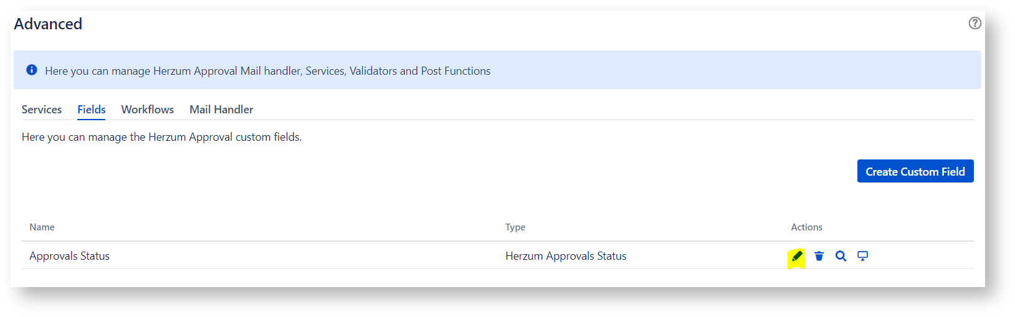Click the blue info icon in banner
The width and height of the screenshot is (1015, 317).
click(x=32, y=70)
